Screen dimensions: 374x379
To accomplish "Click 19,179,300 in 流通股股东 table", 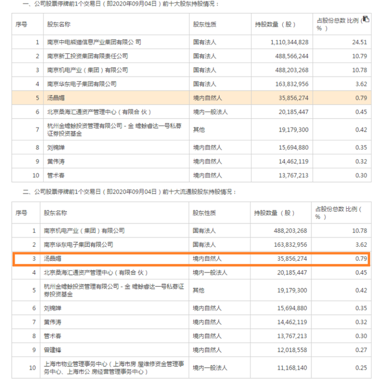I will [292, 291].
